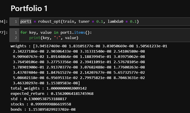
Task: Click the expected_return value 0.15620064181745968
Action: [72, 94]
